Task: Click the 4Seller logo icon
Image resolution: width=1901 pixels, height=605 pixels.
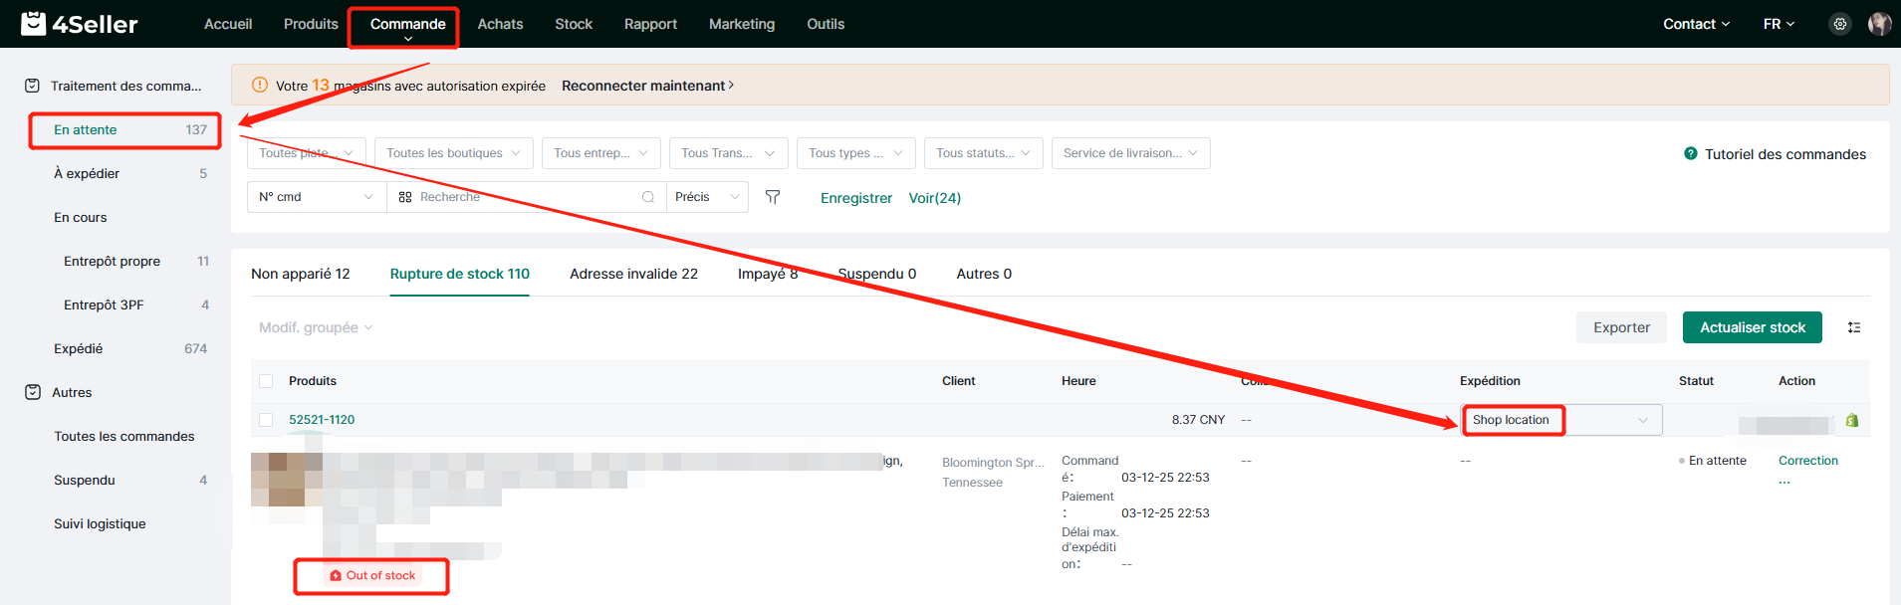Action: point(34,23)
